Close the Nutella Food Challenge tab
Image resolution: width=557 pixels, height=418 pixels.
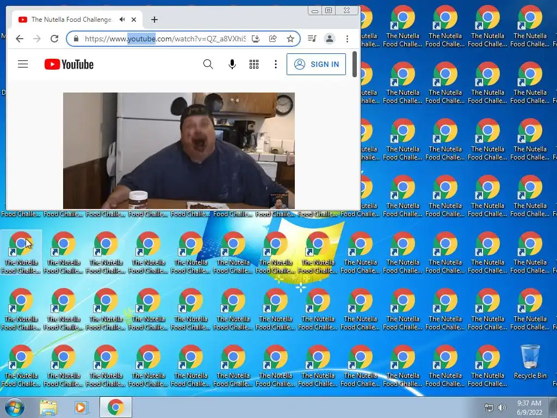134,20
